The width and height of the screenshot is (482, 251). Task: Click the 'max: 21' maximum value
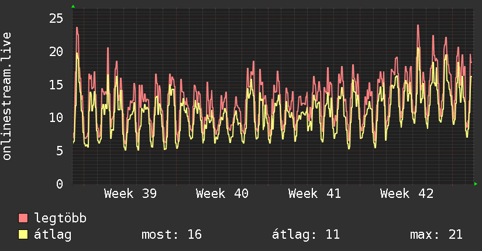436,235
